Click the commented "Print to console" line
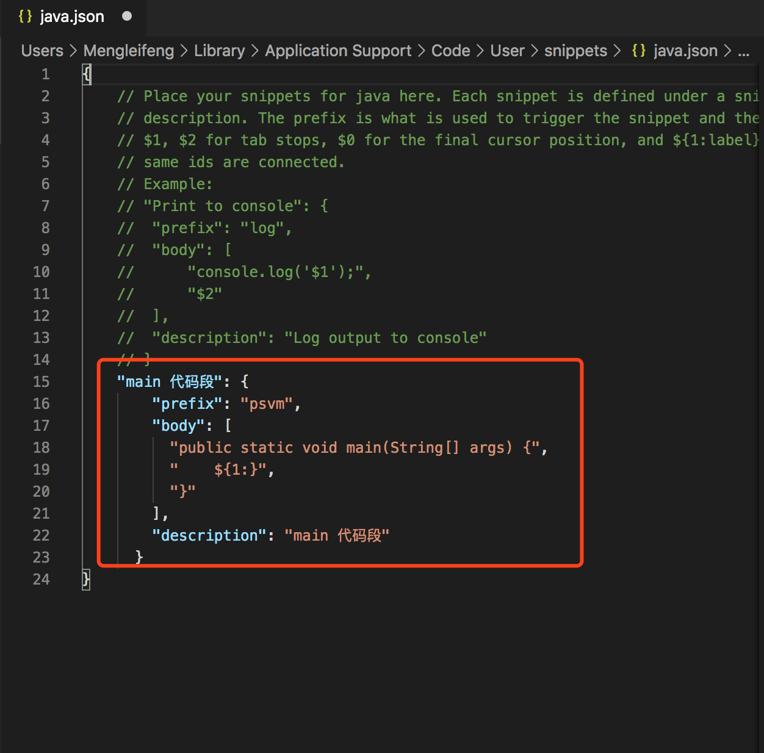 pyautogui.click(x=223, y=206)
